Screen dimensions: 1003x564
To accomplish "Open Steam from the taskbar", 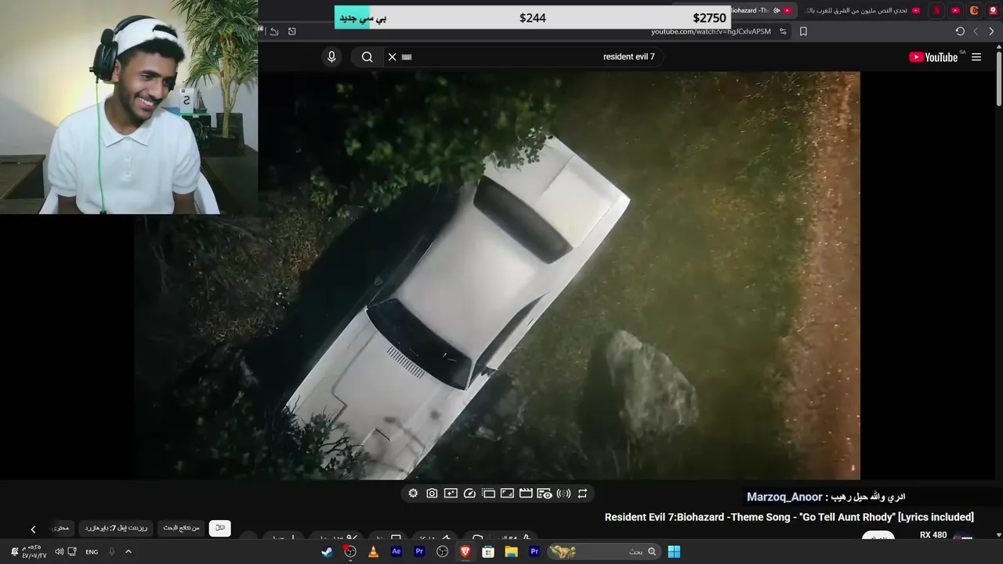I will click(327, 551).
